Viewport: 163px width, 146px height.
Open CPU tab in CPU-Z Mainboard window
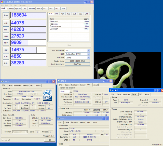coord(60,123)
